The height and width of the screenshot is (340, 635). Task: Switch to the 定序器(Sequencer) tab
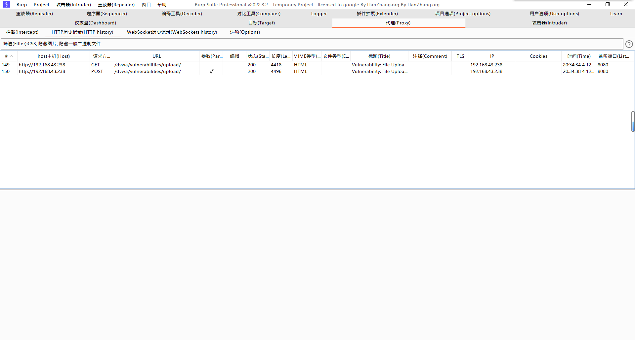[x=107, y=14]
